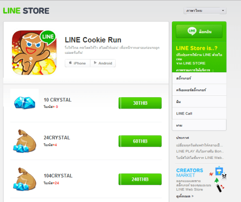The image size is (241, 202).
Task: Select the Android platform button
Action: [x=103, y=63]
